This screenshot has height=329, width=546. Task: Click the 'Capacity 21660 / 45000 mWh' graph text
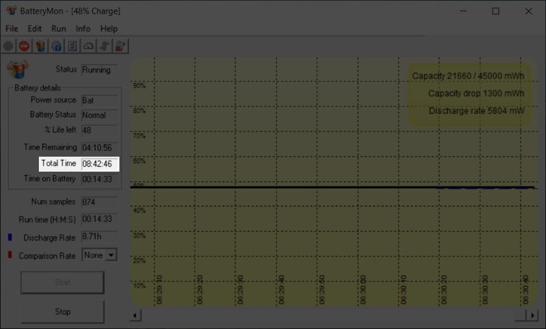pyautogui.click(x=468, y=76)
